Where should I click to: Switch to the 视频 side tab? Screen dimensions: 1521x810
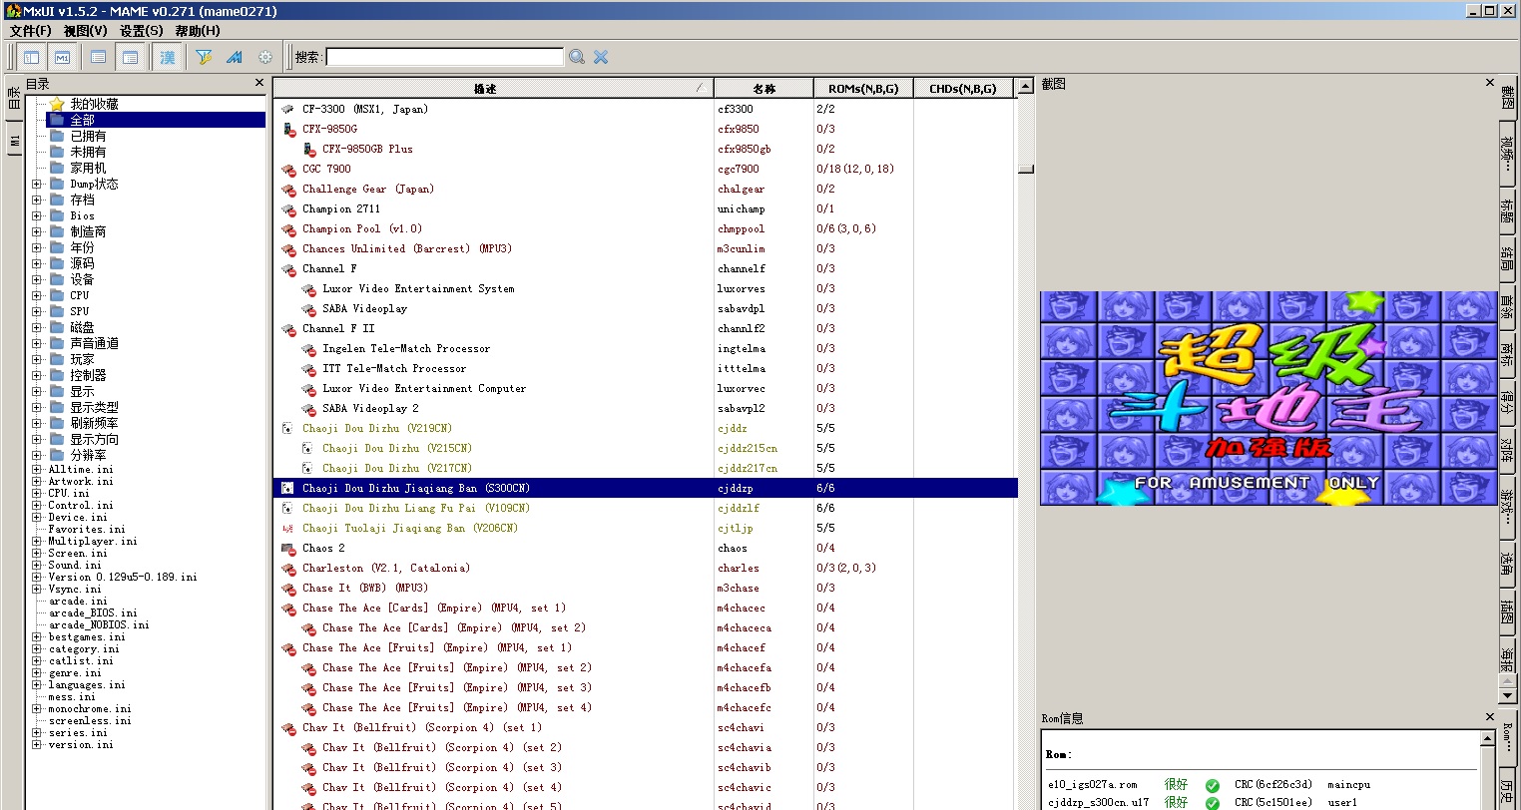click(1507, 154)
